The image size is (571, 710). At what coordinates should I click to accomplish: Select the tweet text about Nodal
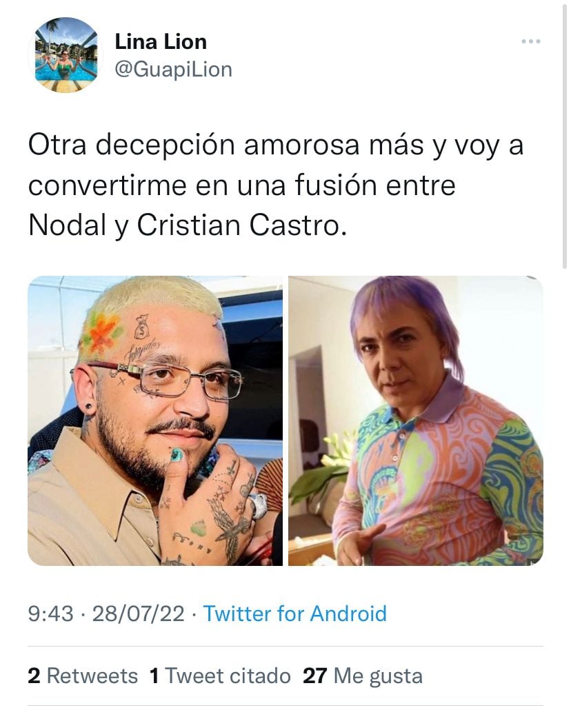pyautogui.click(x=276, y=185)
